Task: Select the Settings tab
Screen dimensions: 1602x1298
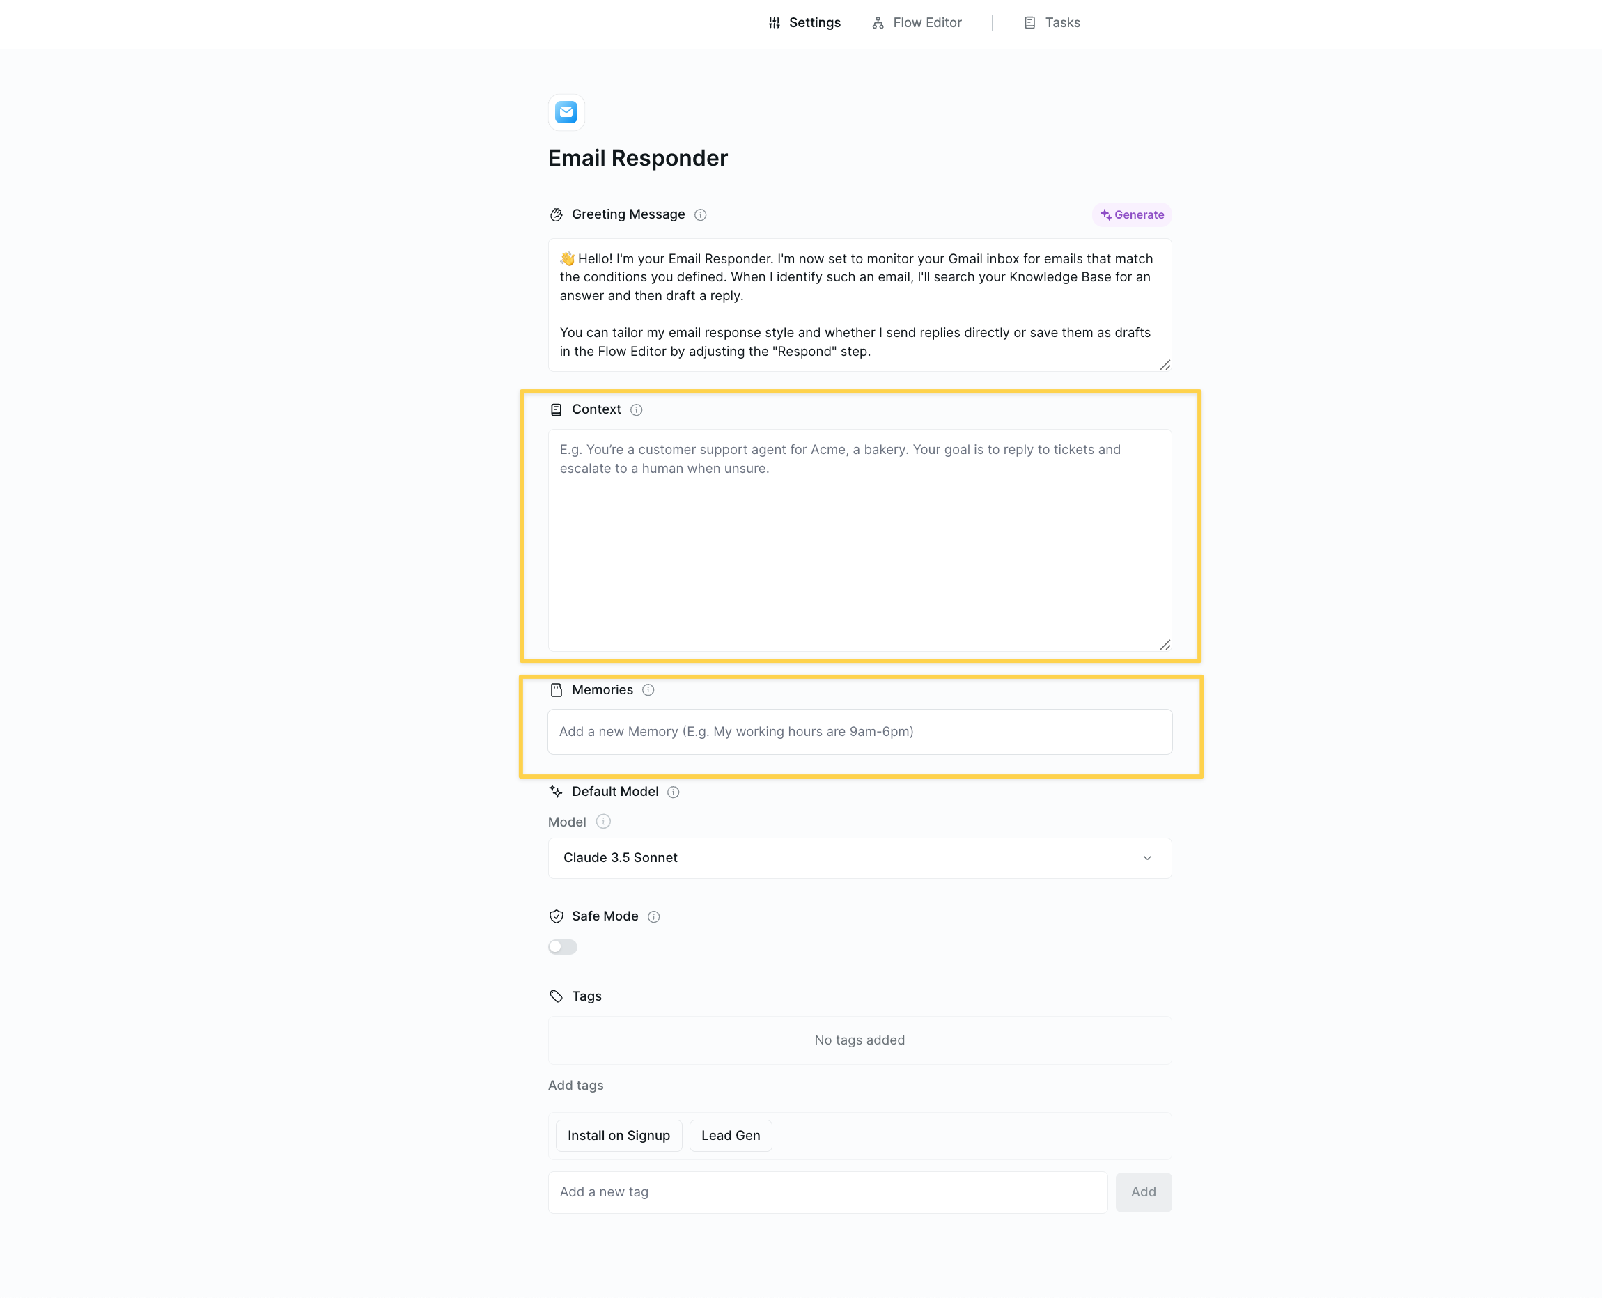Action: click(x=804, y=22)
